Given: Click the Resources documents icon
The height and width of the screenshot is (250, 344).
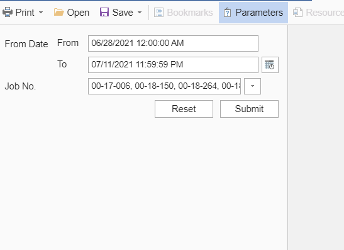Looking at the screenshot, I should (297, 13).
